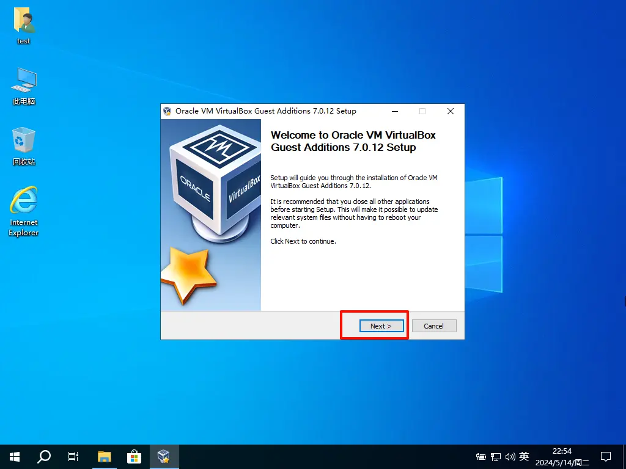Click the dialog title 'Oracle VM VirtualBox Guest Additions 7.0.12 Setup'
The image size is (626, 469).
pos(266,111)
